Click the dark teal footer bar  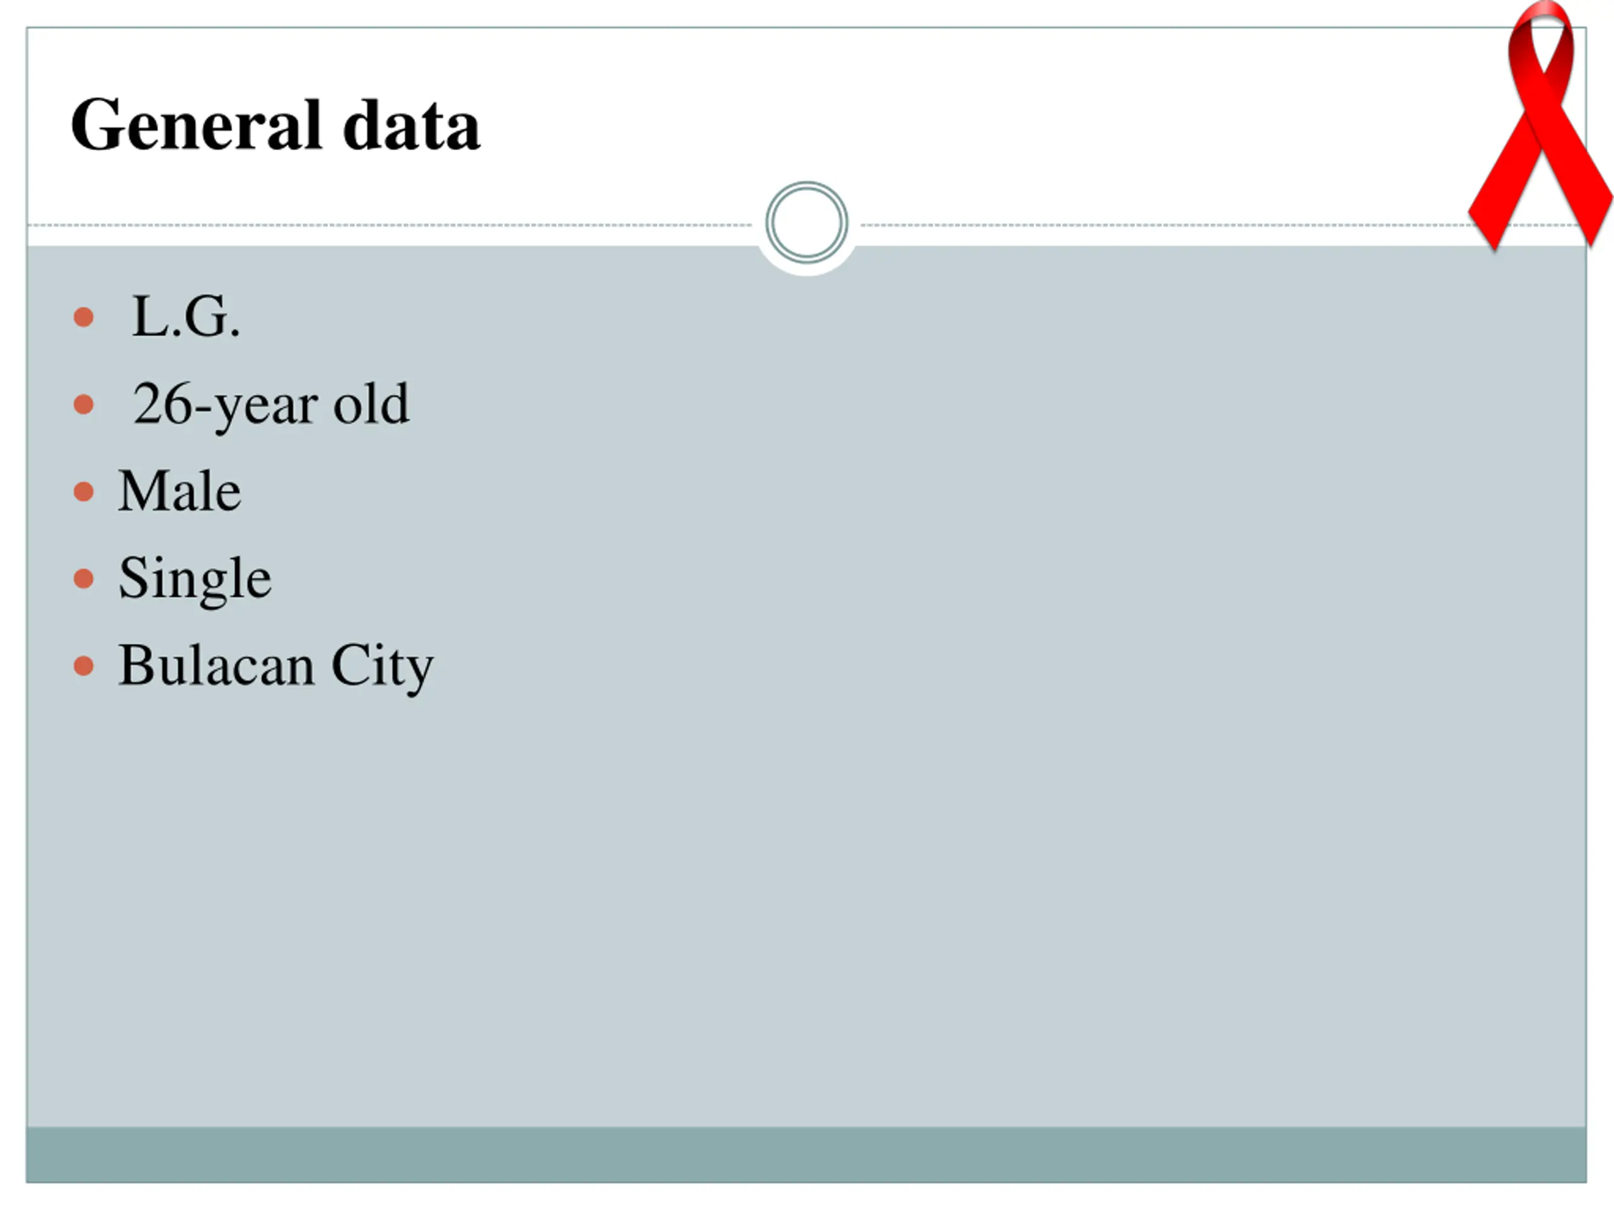click(806, 1154)
